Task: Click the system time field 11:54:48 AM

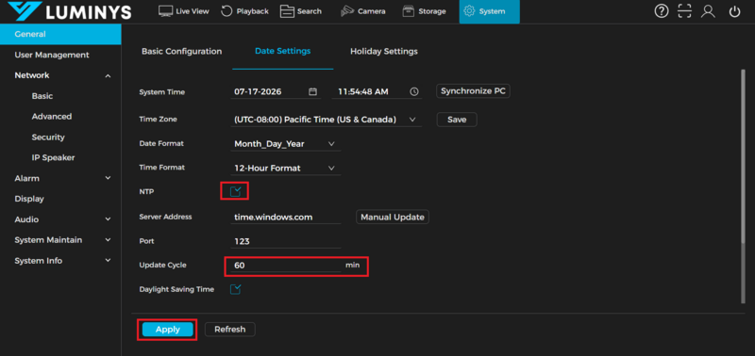Action: click(377, 91)
